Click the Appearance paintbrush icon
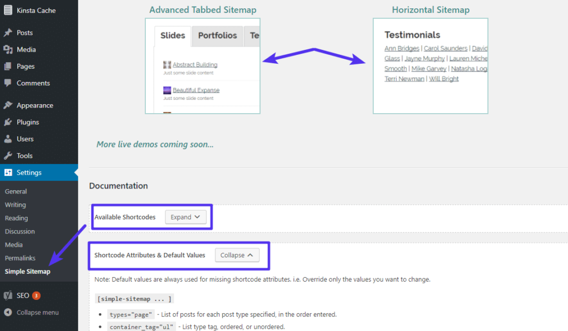Viewport: 568px width, 331px height. [8, 105]
